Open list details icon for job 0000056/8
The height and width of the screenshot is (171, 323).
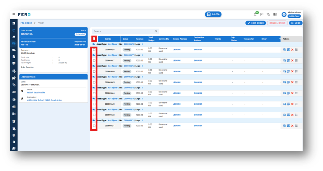point(296,50)
